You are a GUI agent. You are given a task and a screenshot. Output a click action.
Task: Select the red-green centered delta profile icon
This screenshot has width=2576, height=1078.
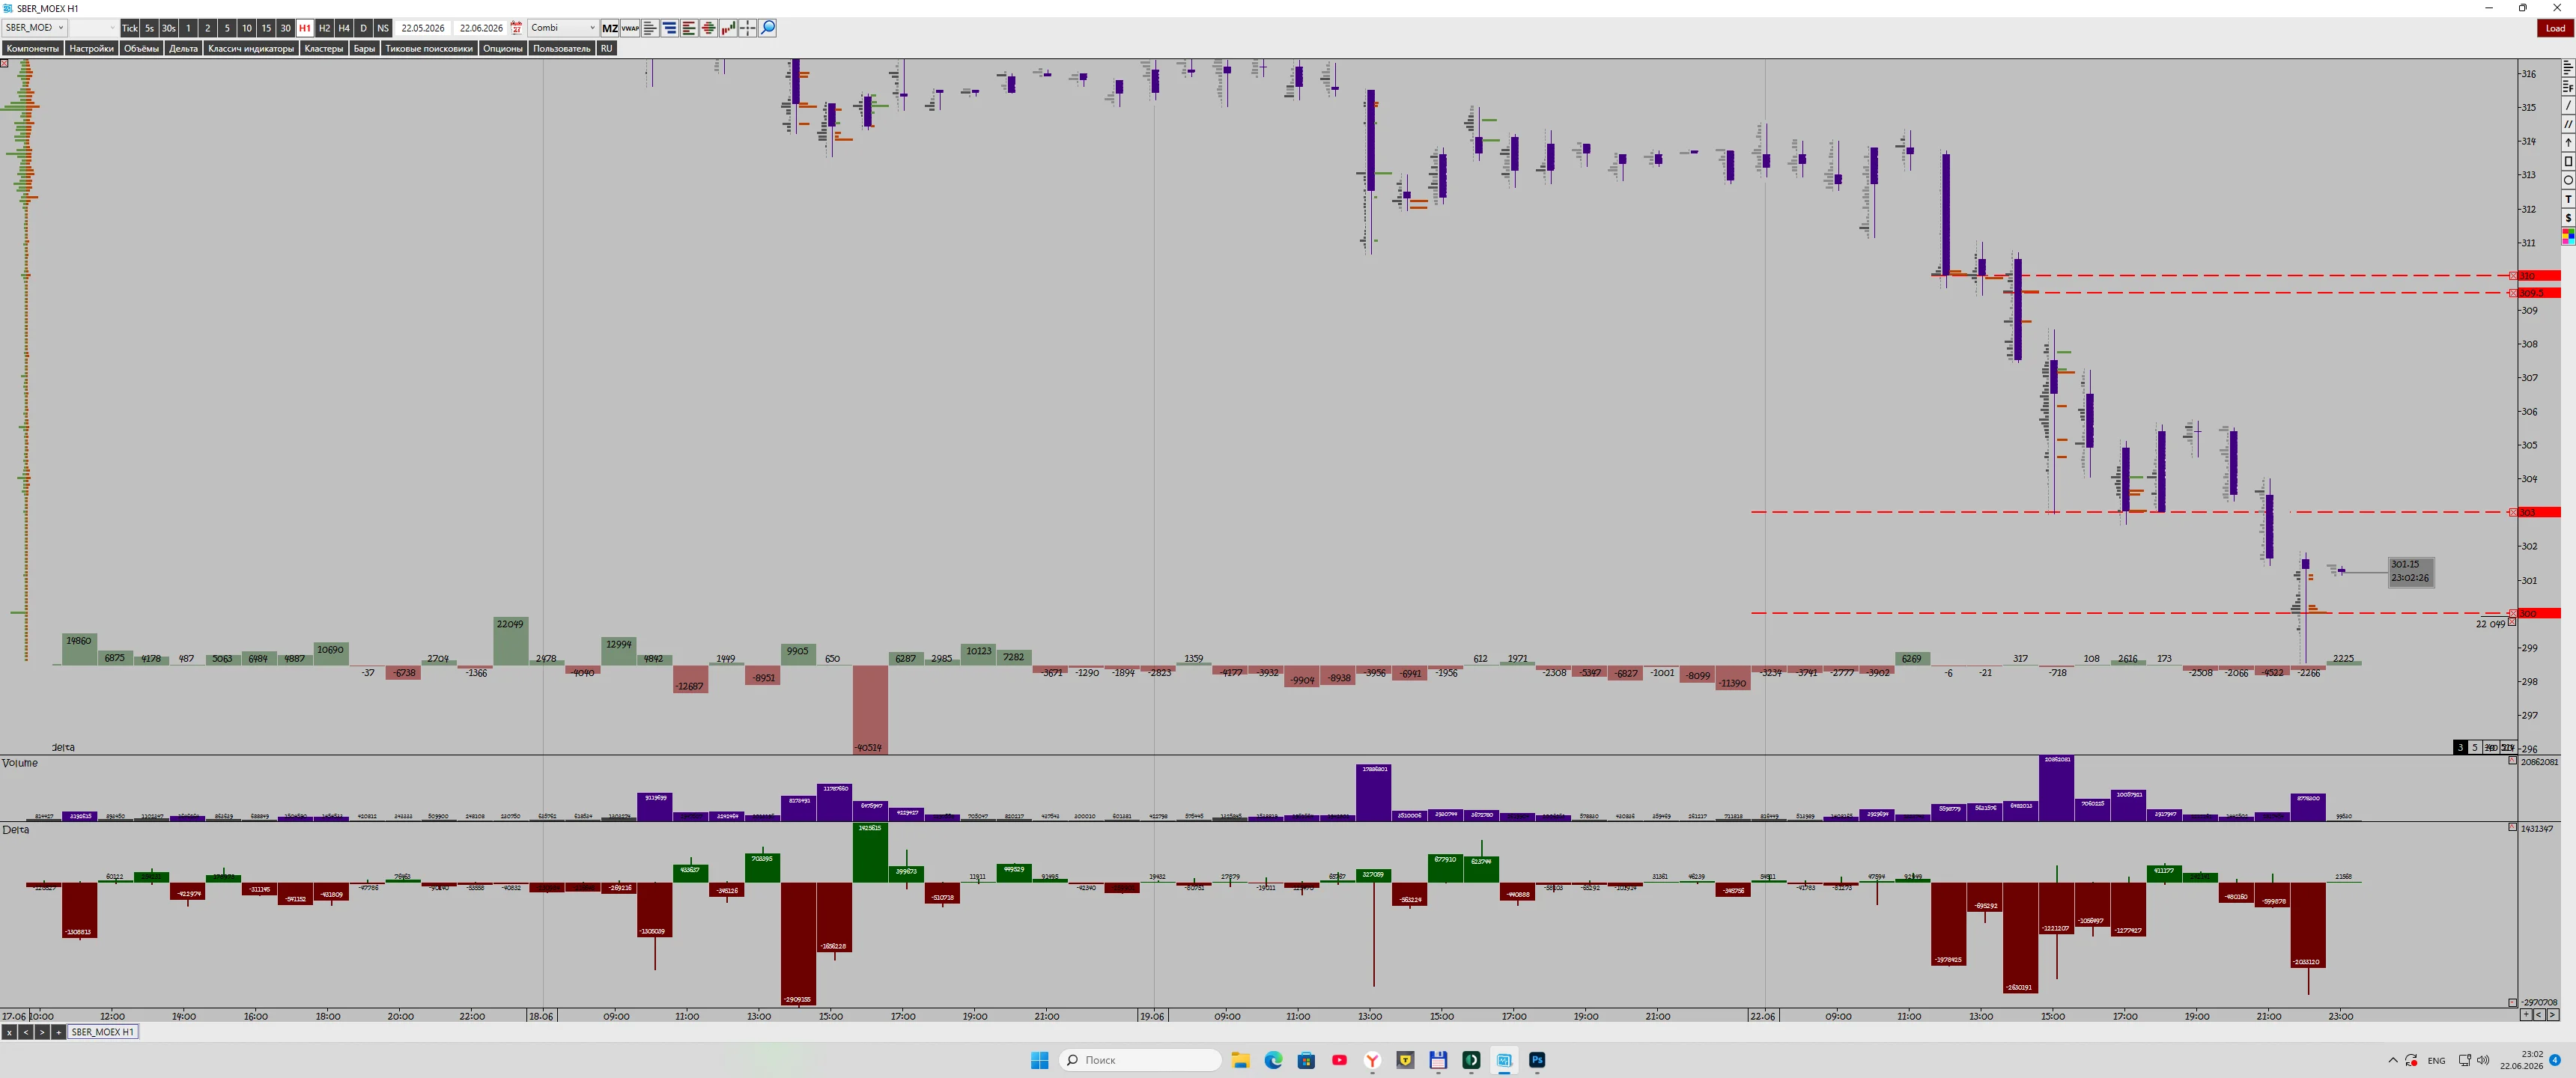709,28
